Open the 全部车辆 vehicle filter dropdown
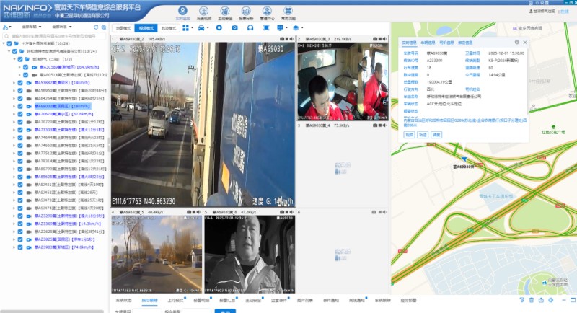577x313 pixels. 31,27
